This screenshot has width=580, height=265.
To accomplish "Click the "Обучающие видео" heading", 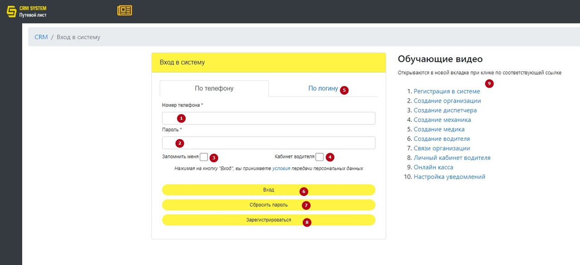I will [440, 59].
